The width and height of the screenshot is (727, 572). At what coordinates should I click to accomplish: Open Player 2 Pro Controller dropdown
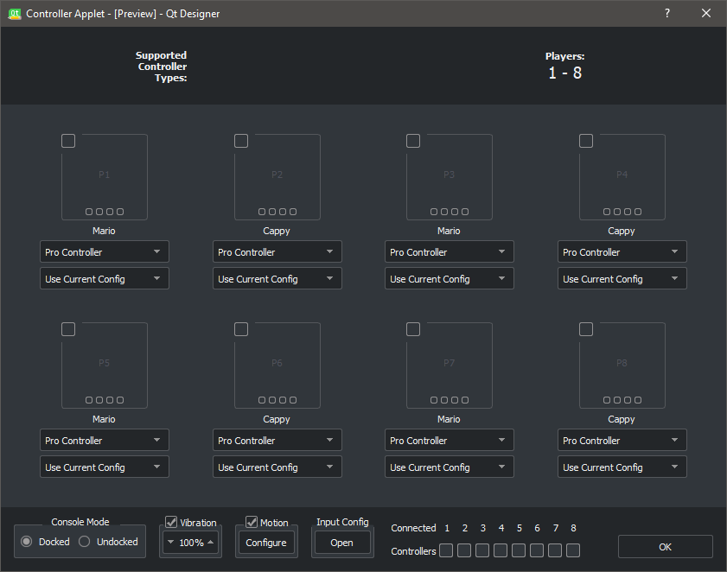277,251
